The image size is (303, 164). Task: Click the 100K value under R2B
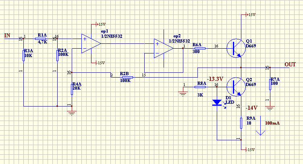[125, 80]
